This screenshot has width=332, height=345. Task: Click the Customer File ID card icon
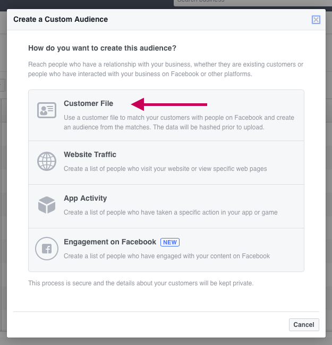tap(47, 110)
